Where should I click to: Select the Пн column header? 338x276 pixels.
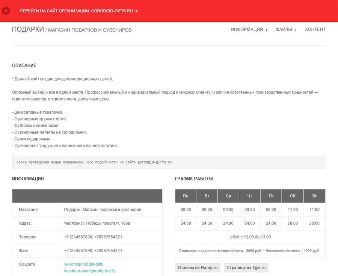(186, 196)
